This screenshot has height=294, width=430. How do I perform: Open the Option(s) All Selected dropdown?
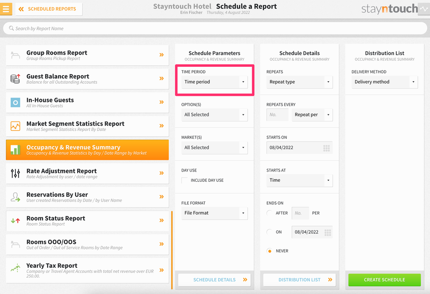[215, 115]
